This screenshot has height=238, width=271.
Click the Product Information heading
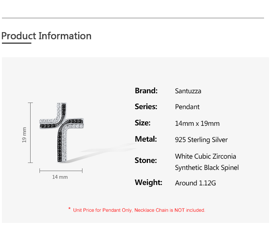pos(46,36)
